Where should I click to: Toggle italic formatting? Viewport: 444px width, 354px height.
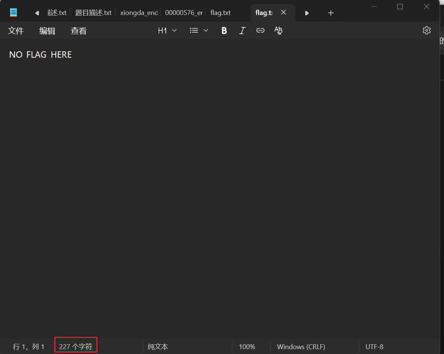[x=242, y=31]
